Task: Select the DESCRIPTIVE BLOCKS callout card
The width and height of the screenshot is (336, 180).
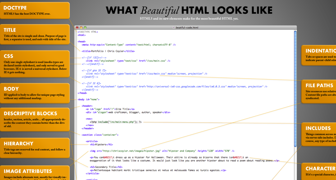Action: 35,119
